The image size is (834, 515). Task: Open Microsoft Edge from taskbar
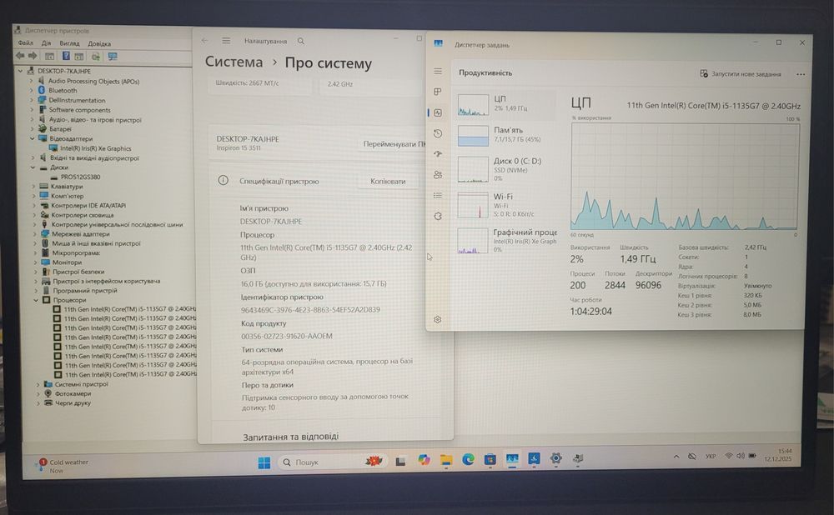(468, 459)
